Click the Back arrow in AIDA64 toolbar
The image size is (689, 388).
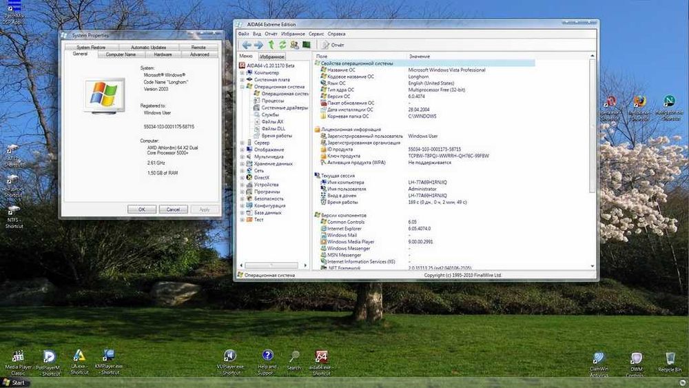click(x=247, y=45)
